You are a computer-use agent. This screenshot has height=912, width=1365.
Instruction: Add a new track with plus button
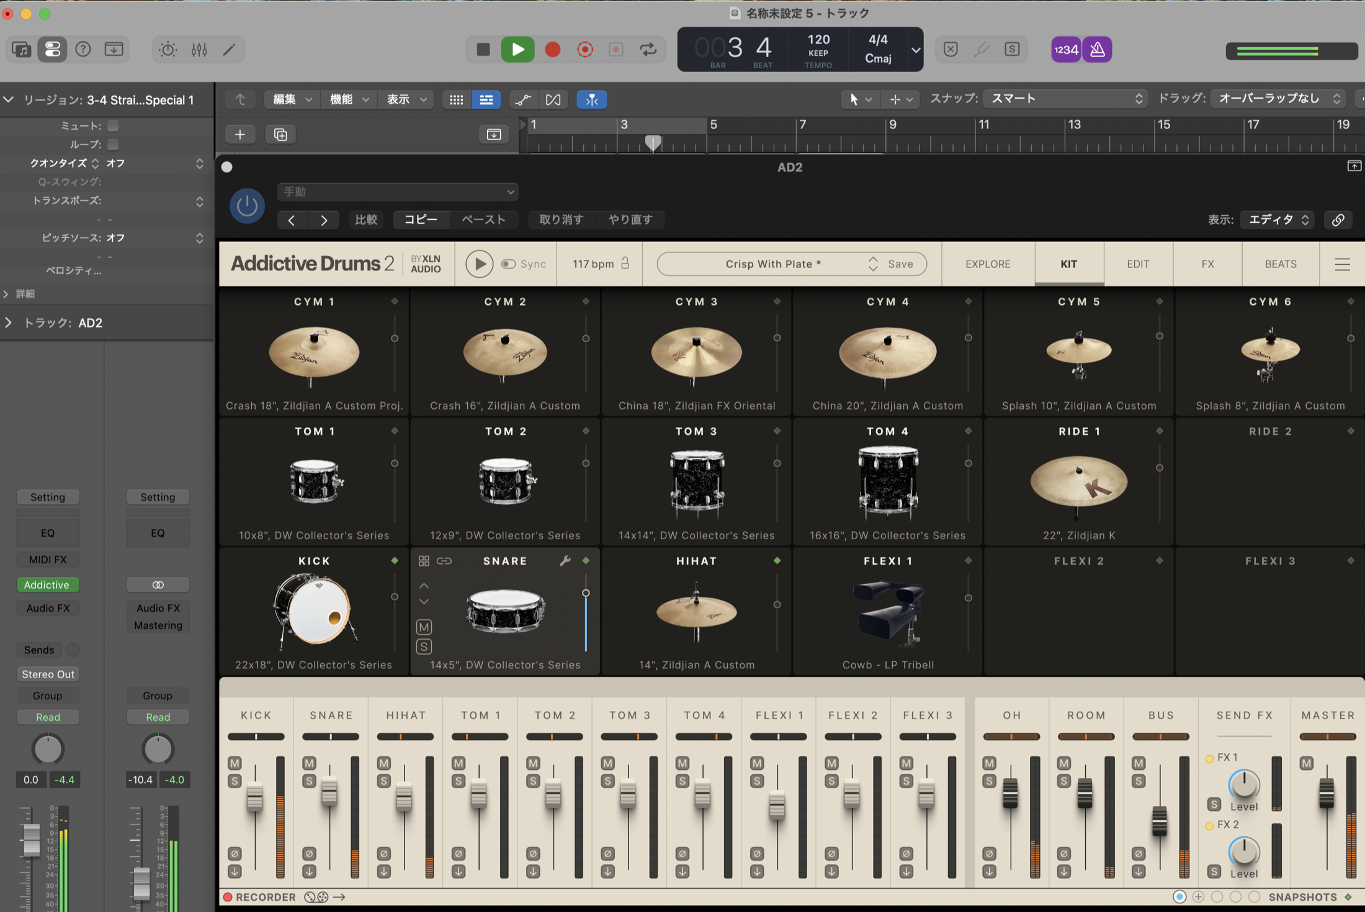(240, 134)
